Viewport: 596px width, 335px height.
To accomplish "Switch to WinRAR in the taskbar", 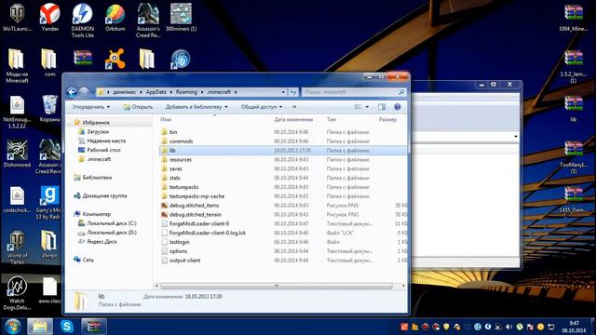I will pos(94,327).
